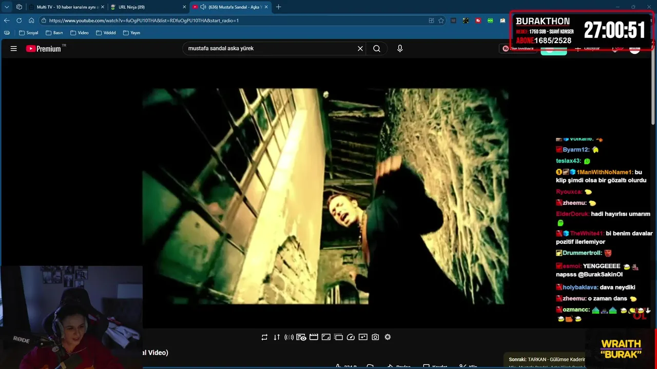Click chat message "o zaman dans"
Image resolution: width=657 pixels, height=369 pixels.
pos(608,299)
